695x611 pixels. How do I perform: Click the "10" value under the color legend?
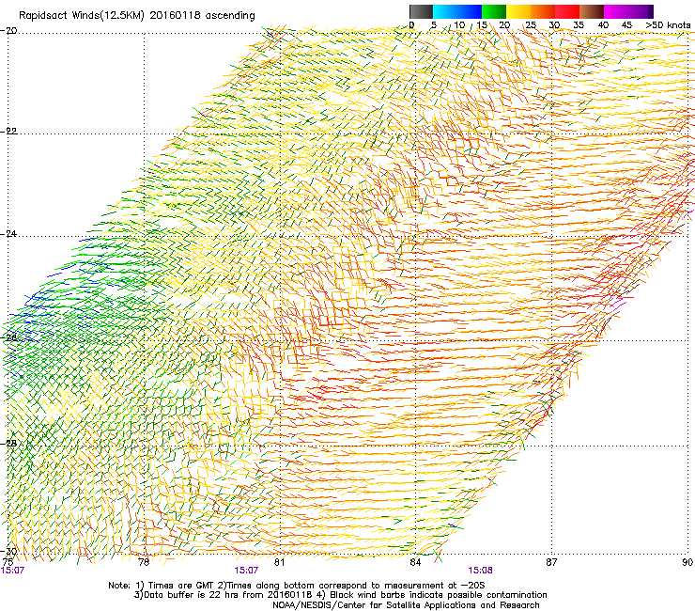coord(459,25)
